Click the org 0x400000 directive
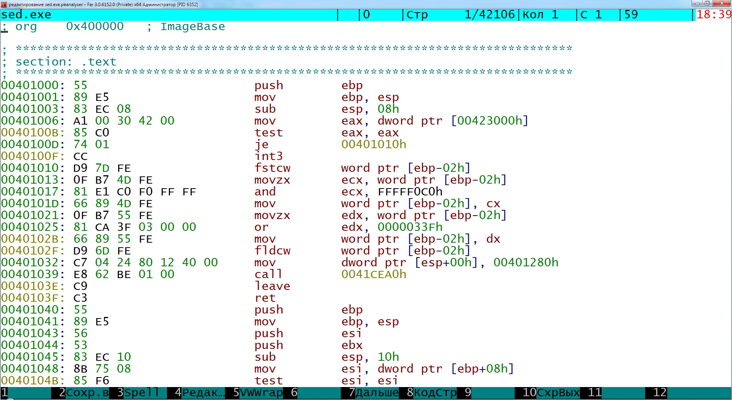The height and width of the screenshot is (400, 732). (69, 27)
